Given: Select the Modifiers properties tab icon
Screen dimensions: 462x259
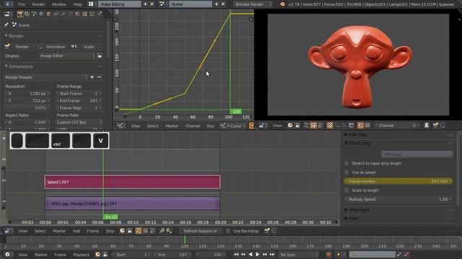Looking at the screenshot, I should 63,14.
